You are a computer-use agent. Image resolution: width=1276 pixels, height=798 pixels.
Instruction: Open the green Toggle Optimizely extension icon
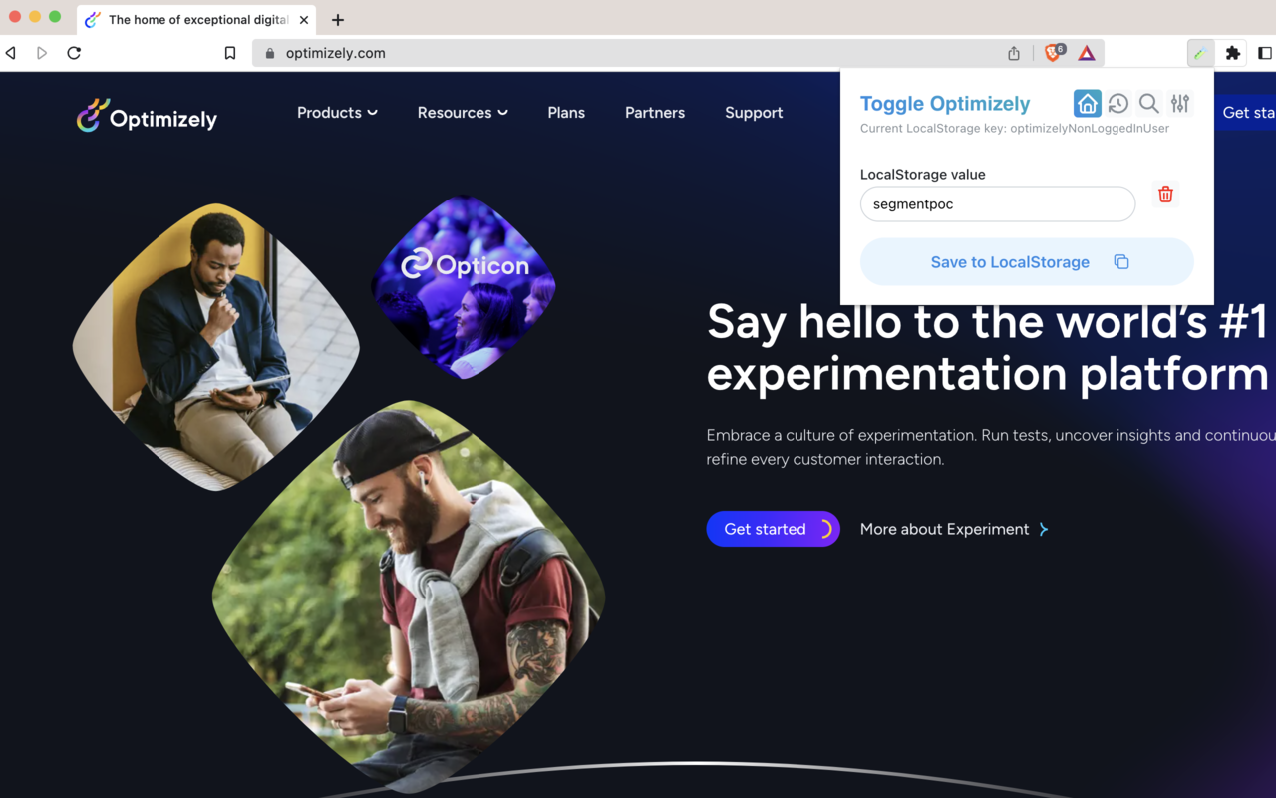(x=1199, y=52)
